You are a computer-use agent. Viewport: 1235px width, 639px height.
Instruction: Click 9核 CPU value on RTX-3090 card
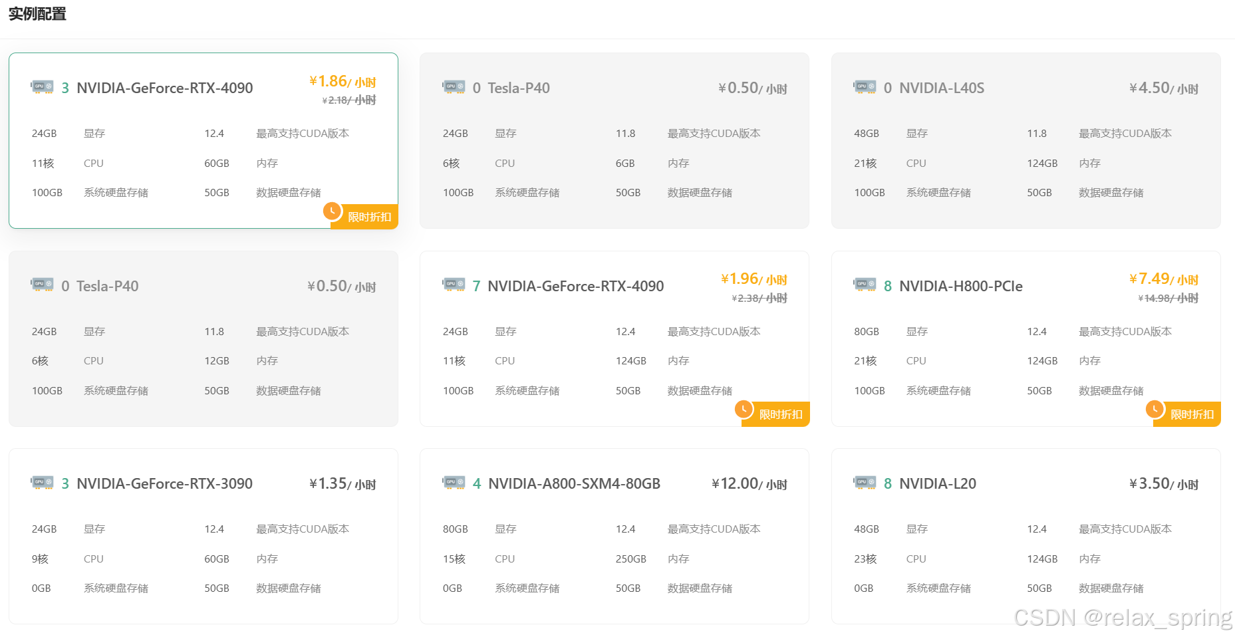coord(40,559)
